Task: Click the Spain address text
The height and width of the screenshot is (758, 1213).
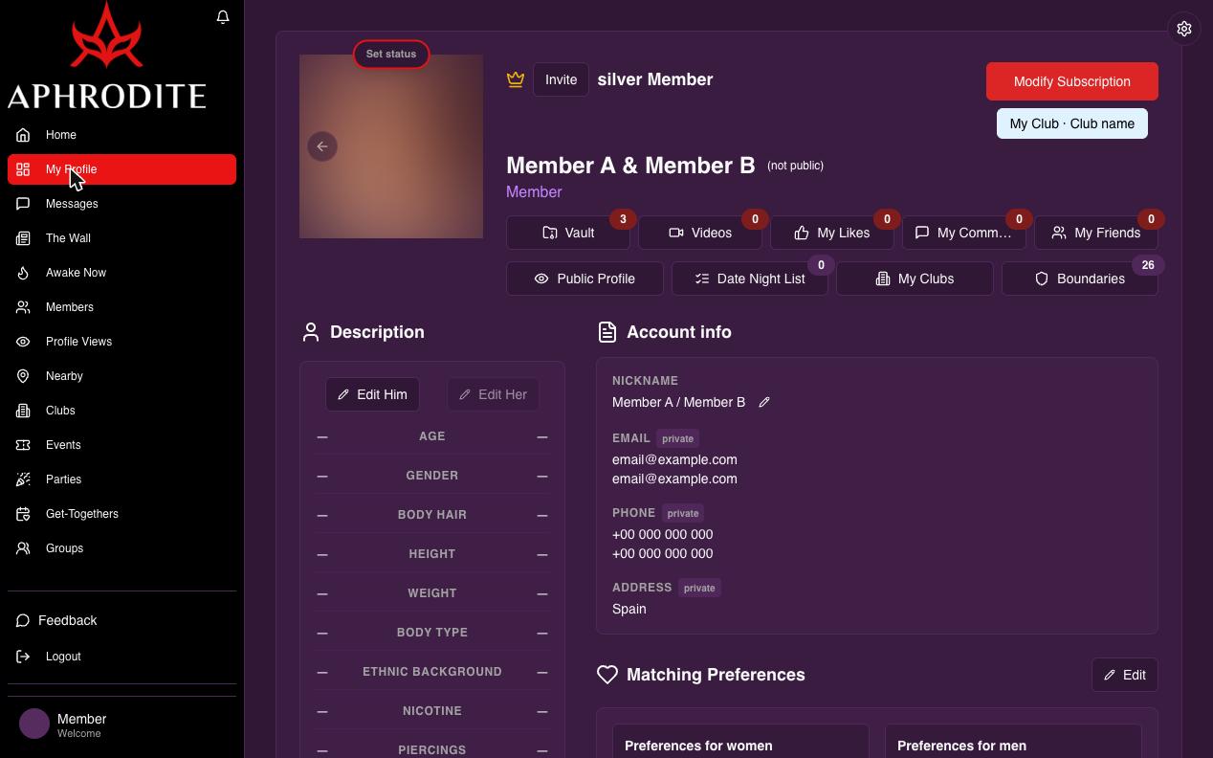Action: 629,609
